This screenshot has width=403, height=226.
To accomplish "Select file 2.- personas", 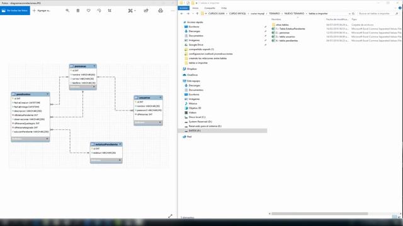I will pos(283,33).
